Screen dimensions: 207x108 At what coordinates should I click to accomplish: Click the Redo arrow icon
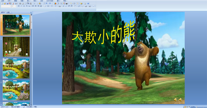pyautogui.click(x=50, y=4)
